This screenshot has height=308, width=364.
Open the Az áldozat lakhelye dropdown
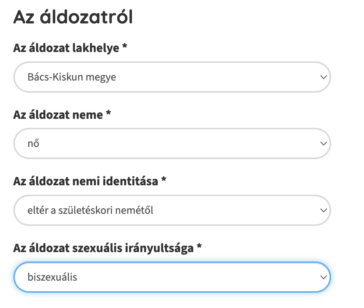[x=172, y=77]
